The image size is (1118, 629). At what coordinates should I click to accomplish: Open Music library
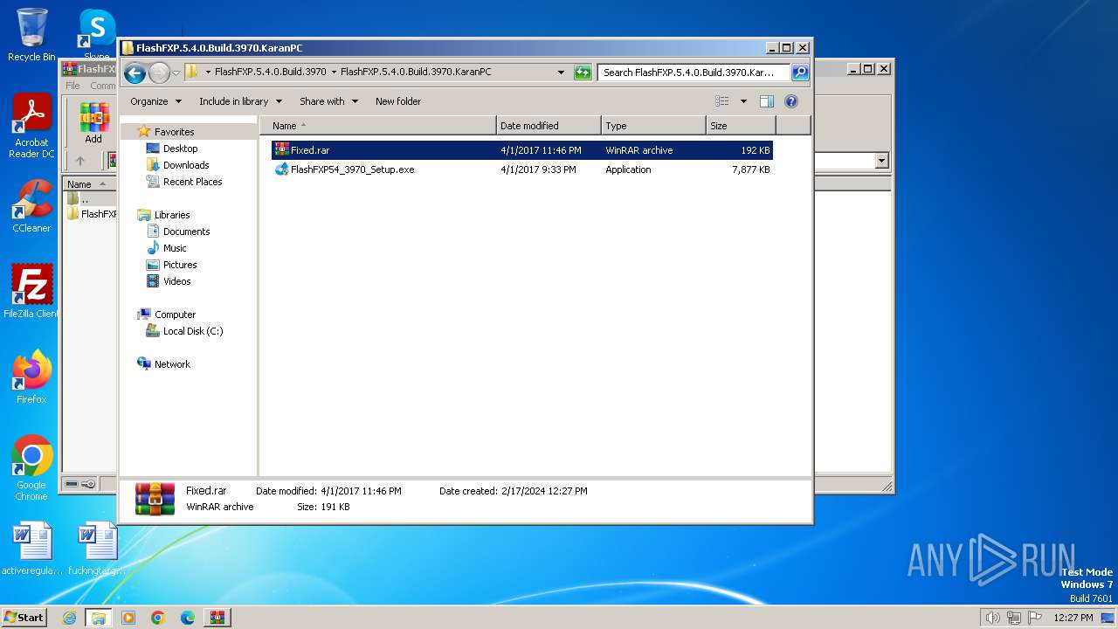175,248
